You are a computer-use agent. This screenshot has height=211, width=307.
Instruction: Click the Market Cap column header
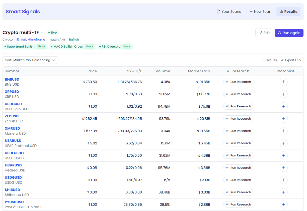(199, 71)
